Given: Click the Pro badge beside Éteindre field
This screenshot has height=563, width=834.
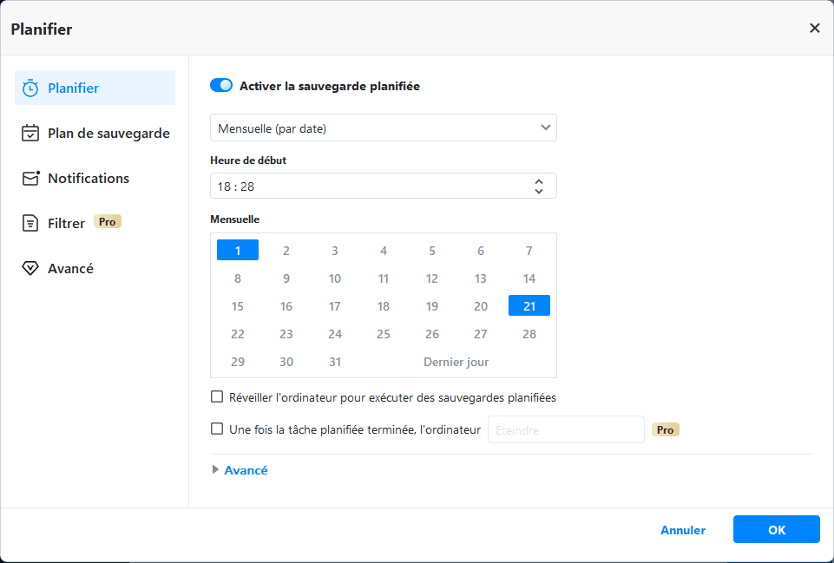Looking at the screenshot, I should [x=665, y=429].
